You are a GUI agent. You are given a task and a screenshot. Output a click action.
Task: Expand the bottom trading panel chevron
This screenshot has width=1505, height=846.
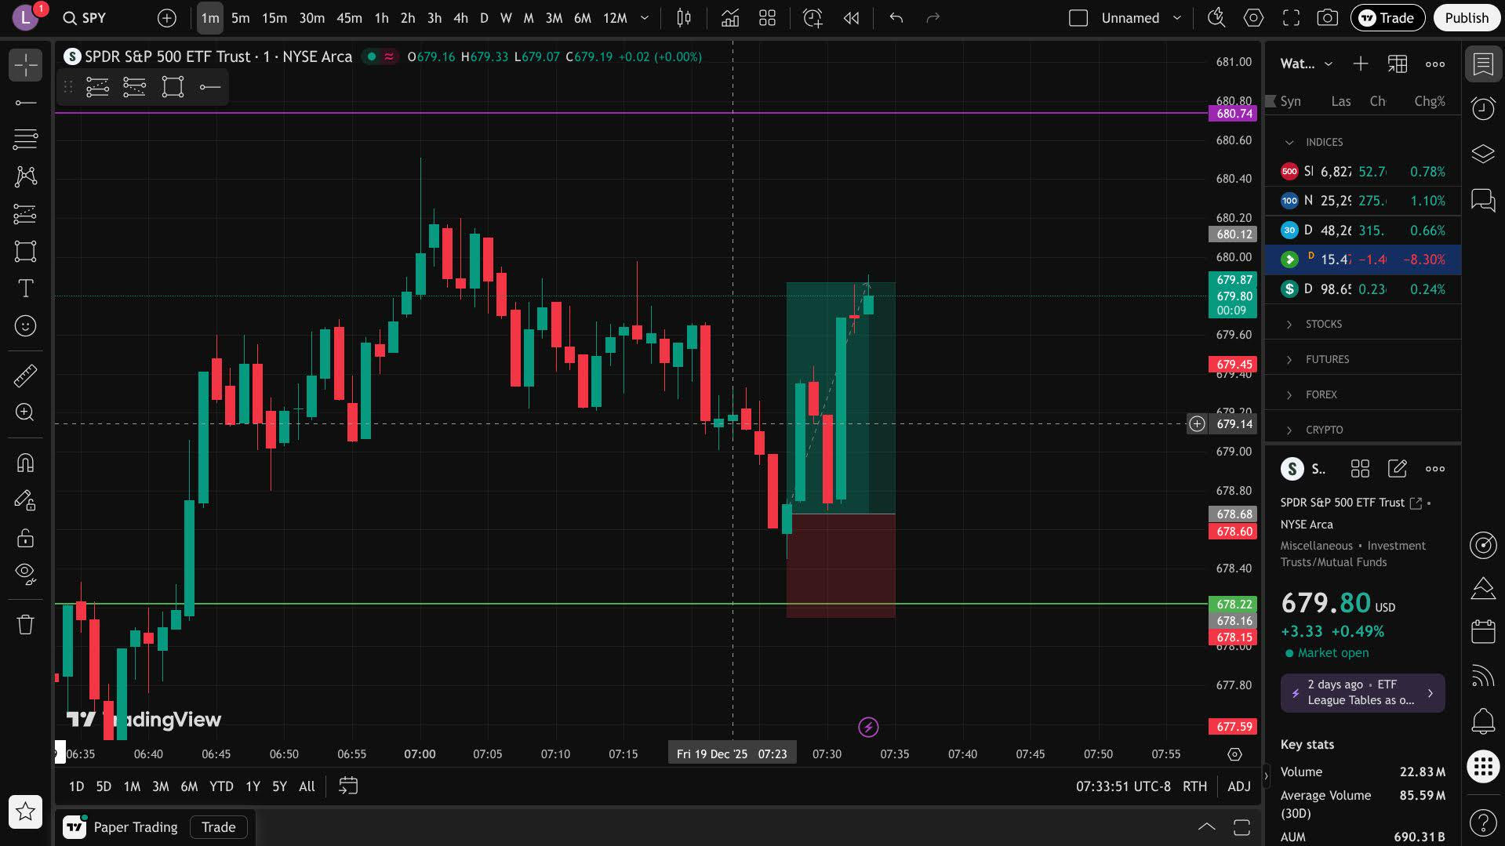[x=1206, y=827]
